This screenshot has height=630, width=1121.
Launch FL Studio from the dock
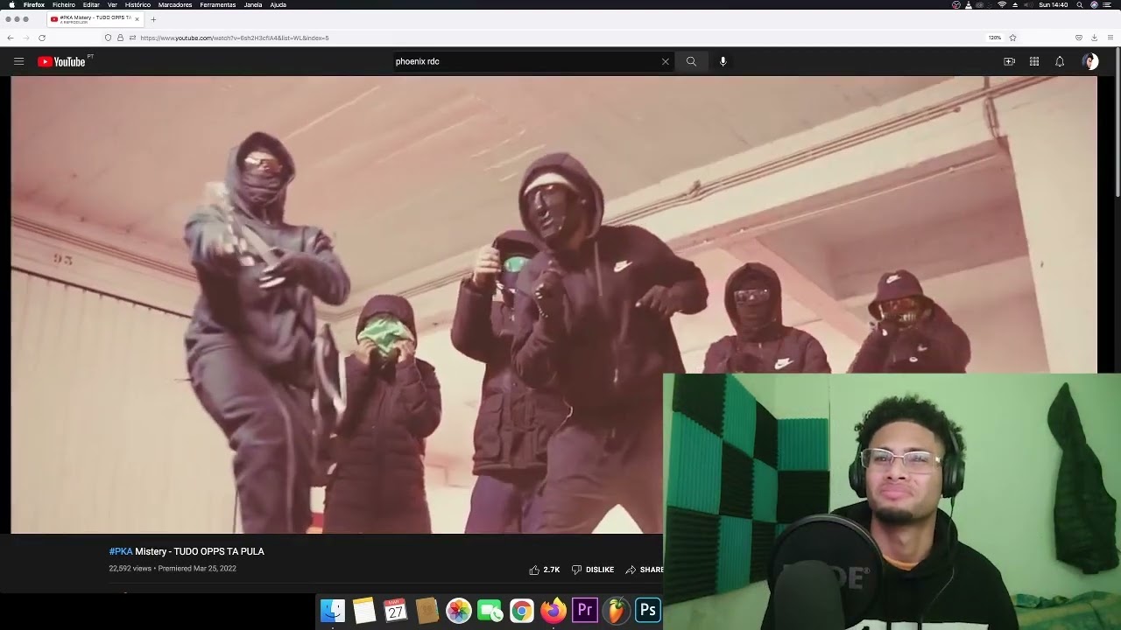tap(617, 610)
